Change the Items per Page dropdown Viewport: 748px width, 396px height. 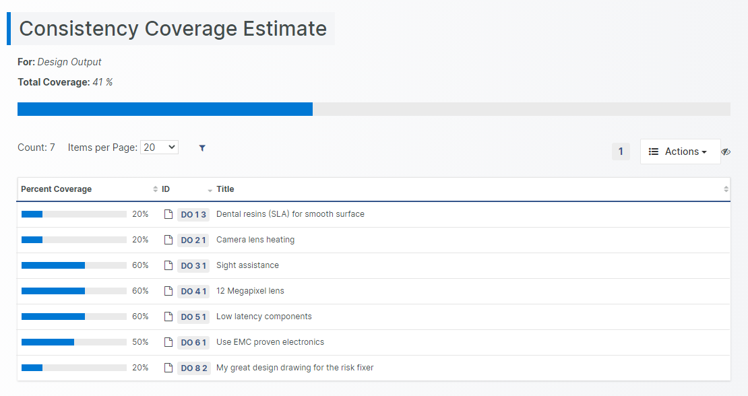(x=159, y=147)
